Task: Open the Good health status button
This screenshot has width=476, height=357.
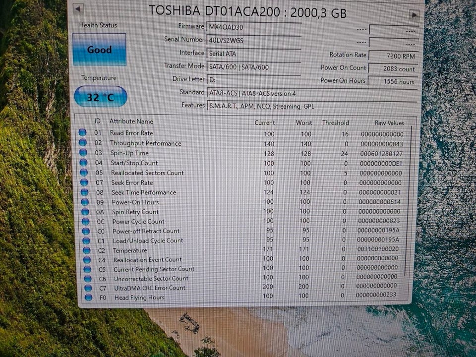Action: 99,50
